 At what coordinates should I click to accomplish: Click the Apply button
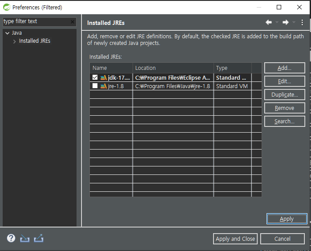(x=287, y=219)
